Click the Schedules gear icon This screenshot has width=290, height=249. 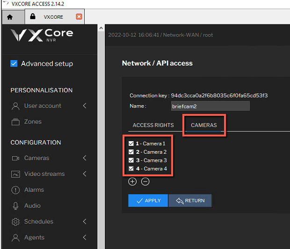[15, 221]
